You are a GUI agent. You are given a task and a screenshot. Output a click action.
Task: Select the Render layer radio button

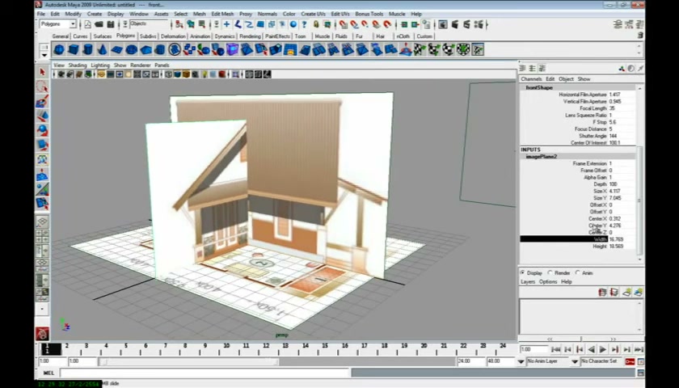coord(550,273)
